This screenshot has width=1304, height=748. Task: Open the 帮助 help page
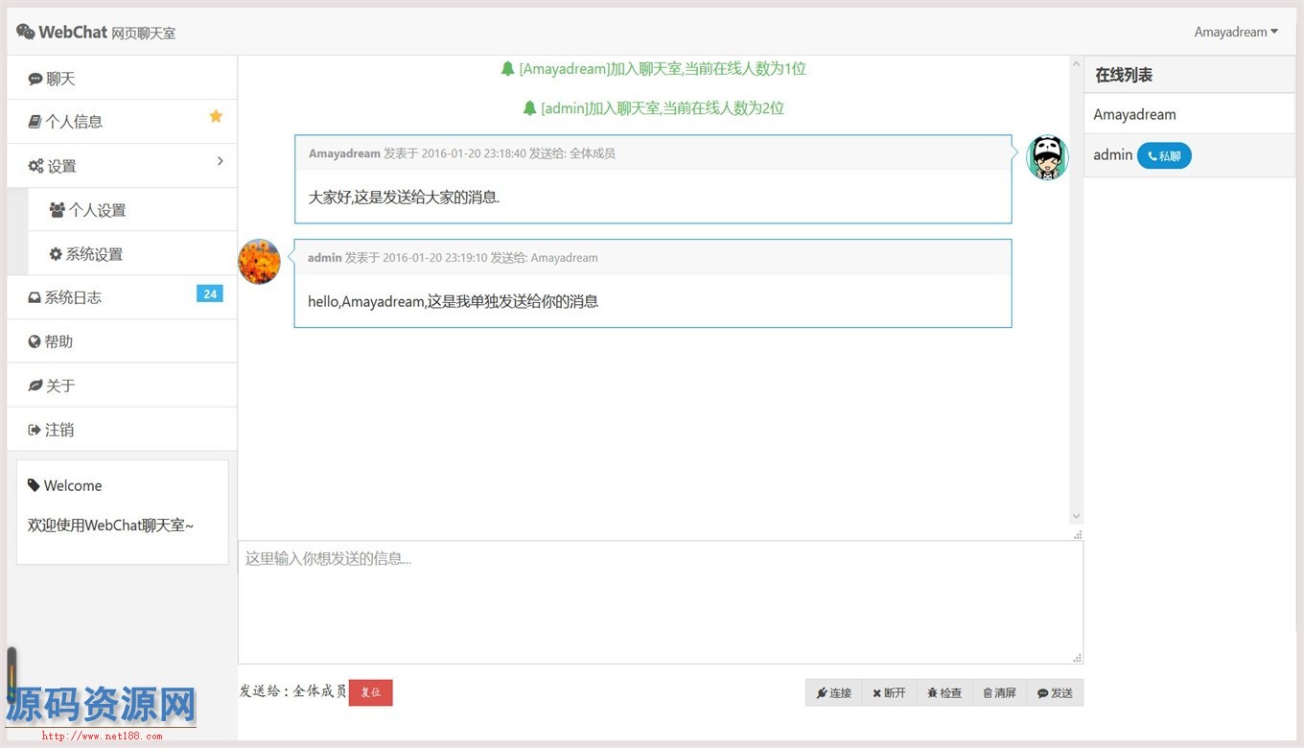122,341
